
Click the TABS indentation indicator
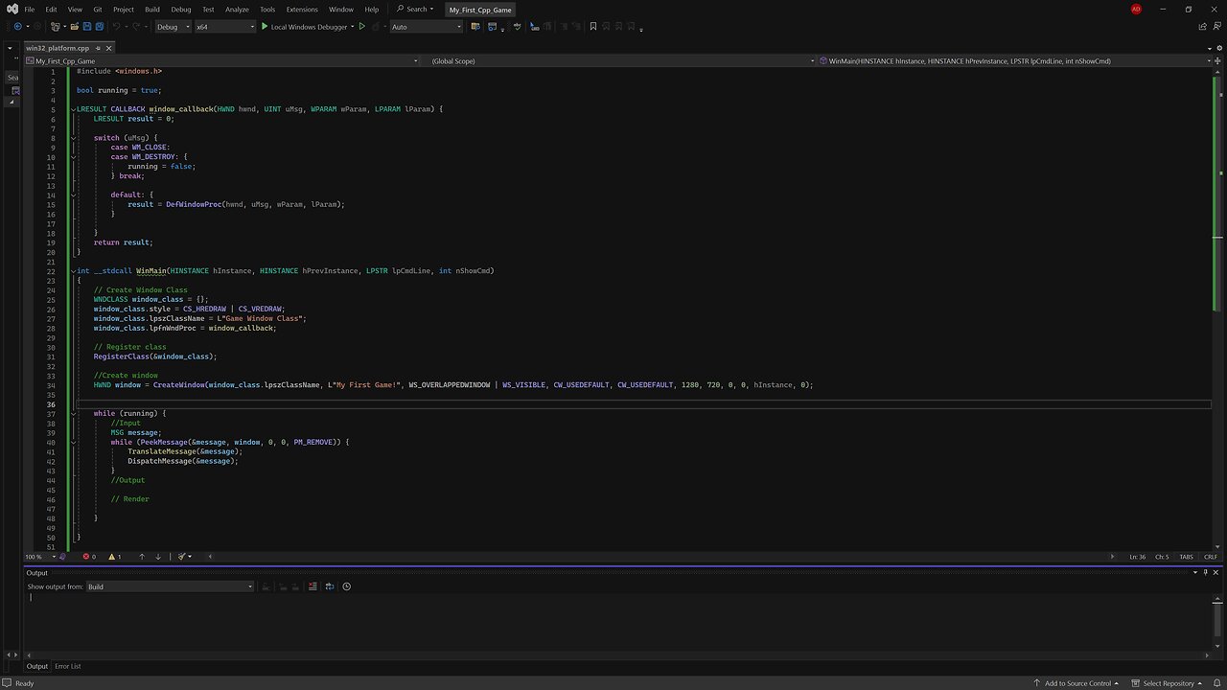pos(1187,557)
